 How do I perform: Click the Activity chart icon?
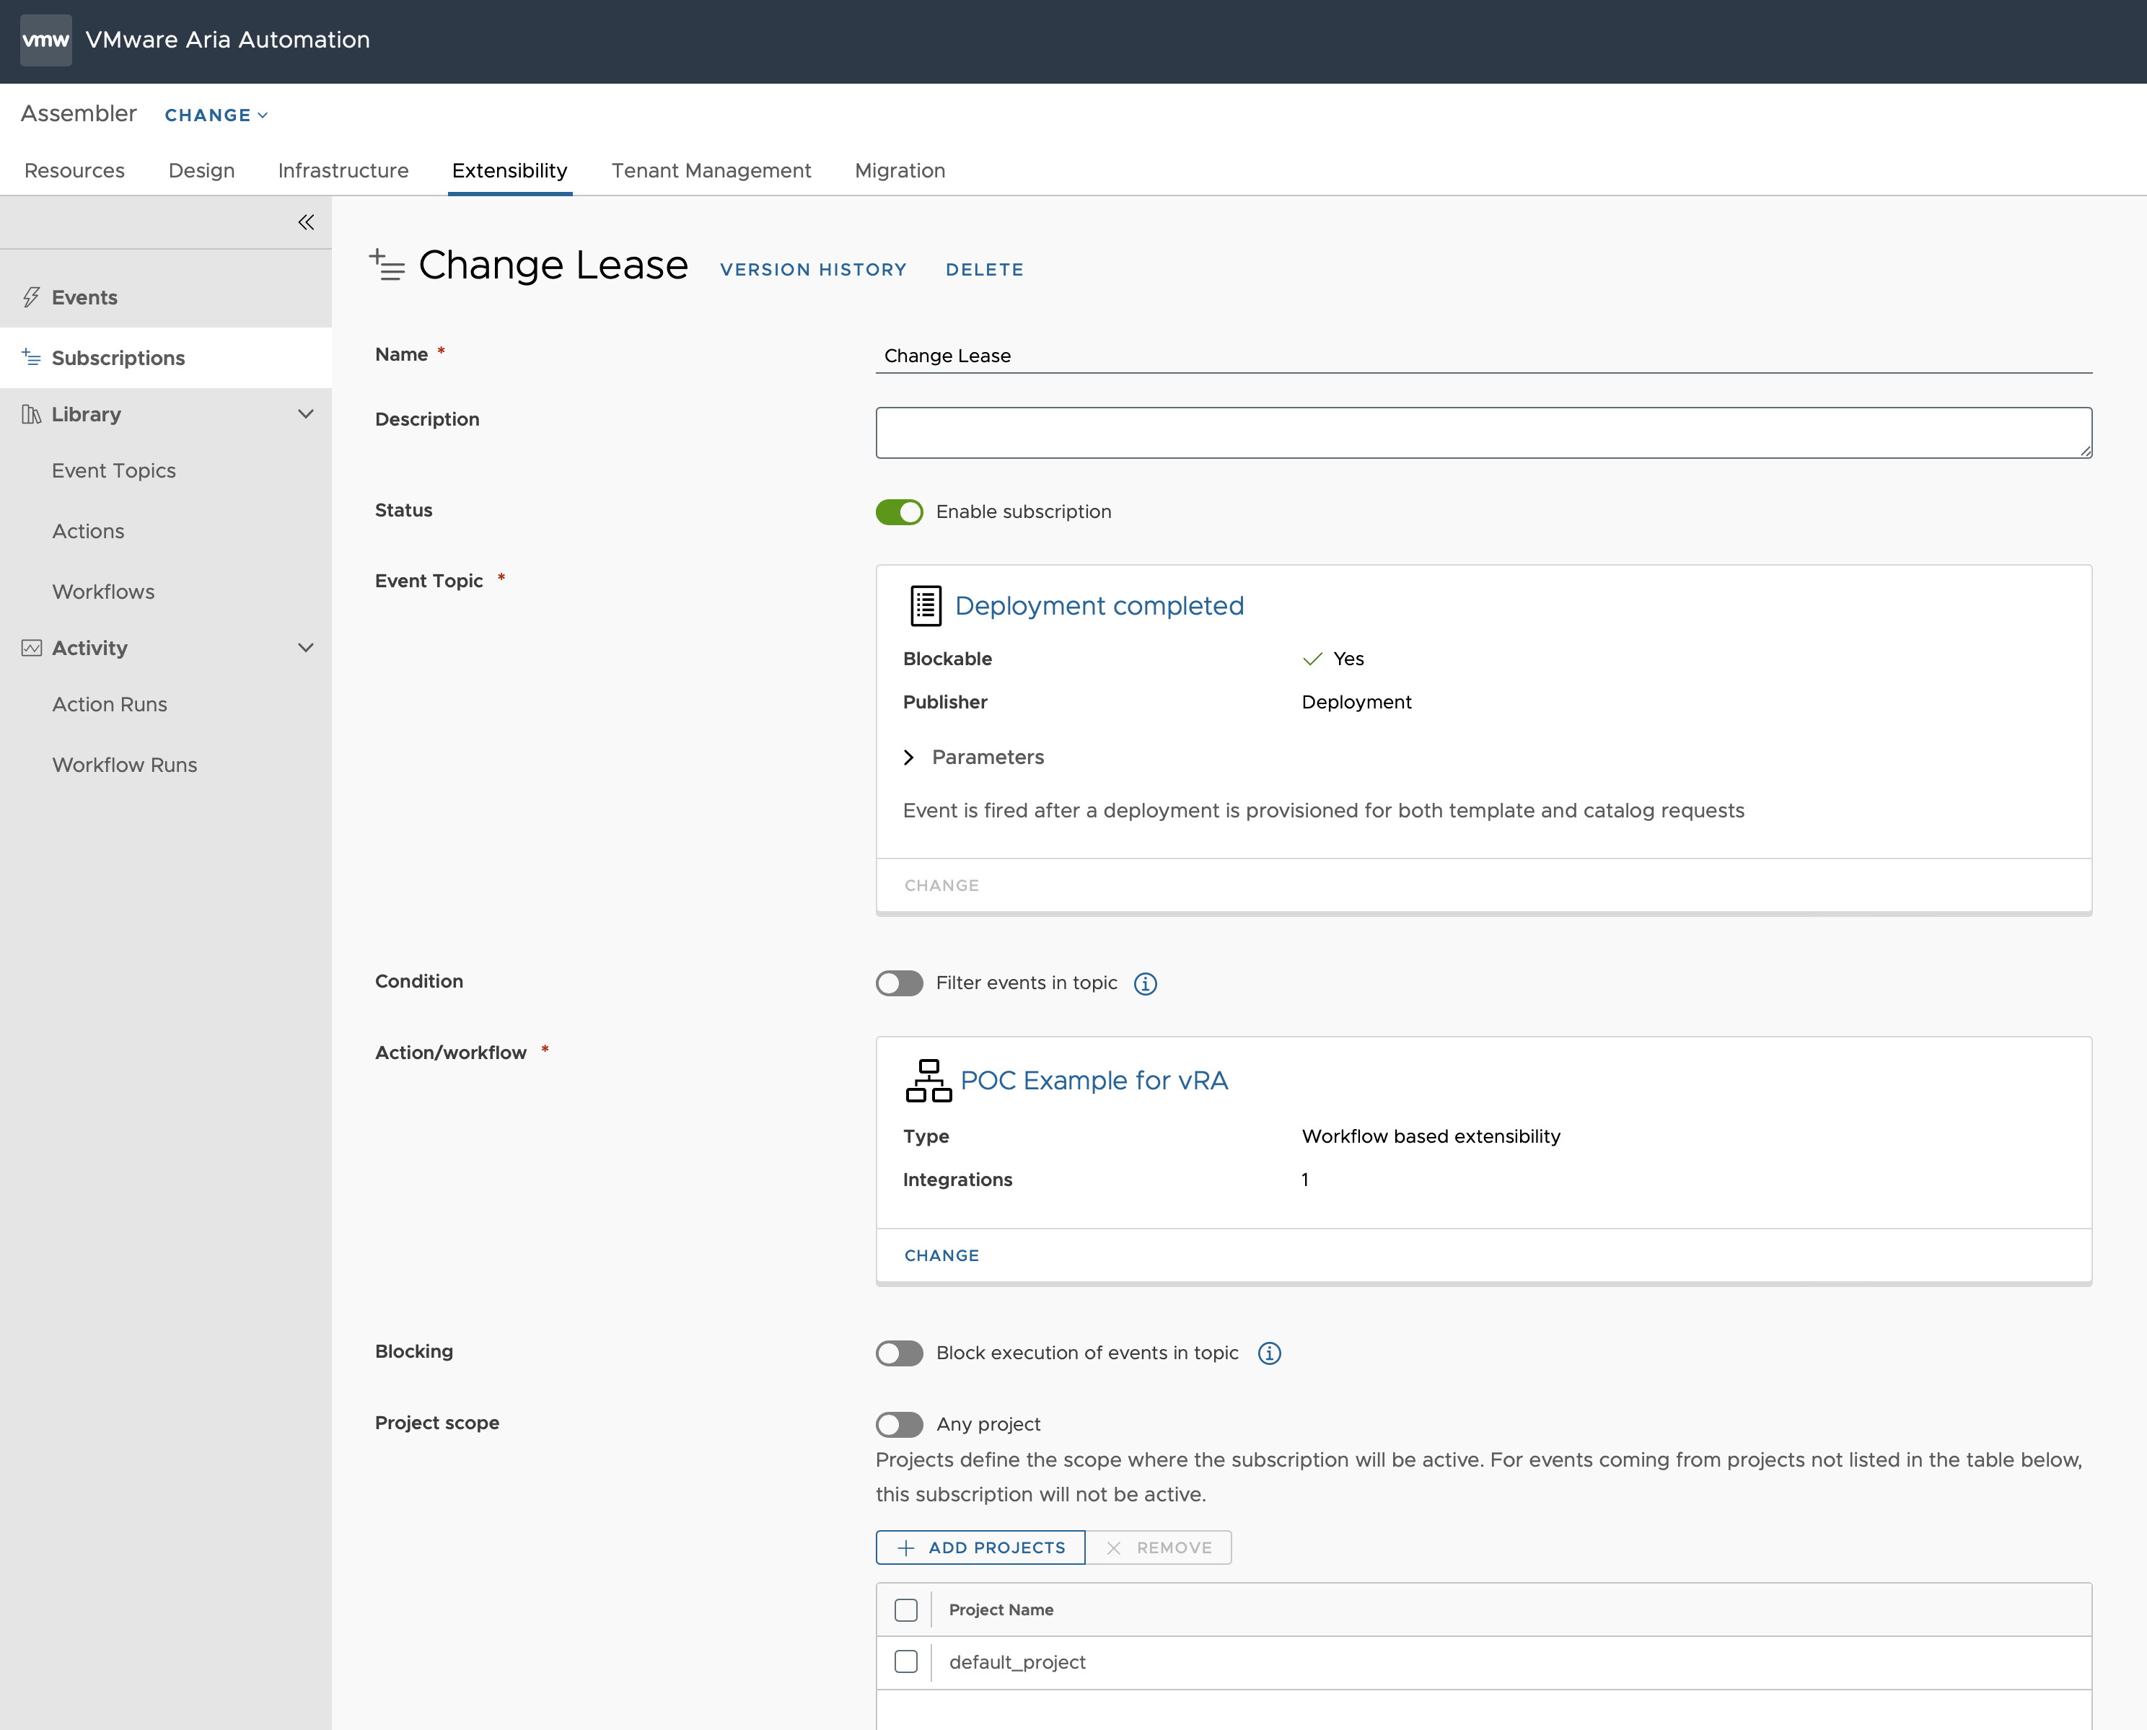(32, 648)
